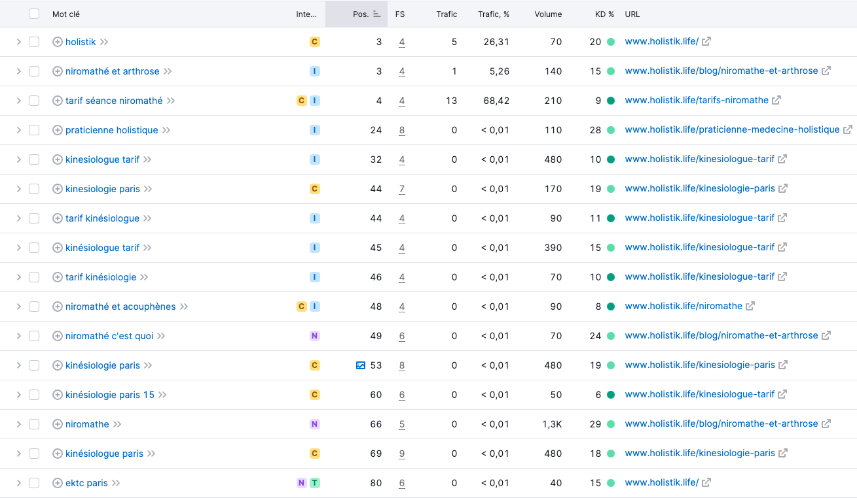Open keyword link kinésiologie paris 15
Viewport: 857px width, 498px height.
tap(110, 395)
